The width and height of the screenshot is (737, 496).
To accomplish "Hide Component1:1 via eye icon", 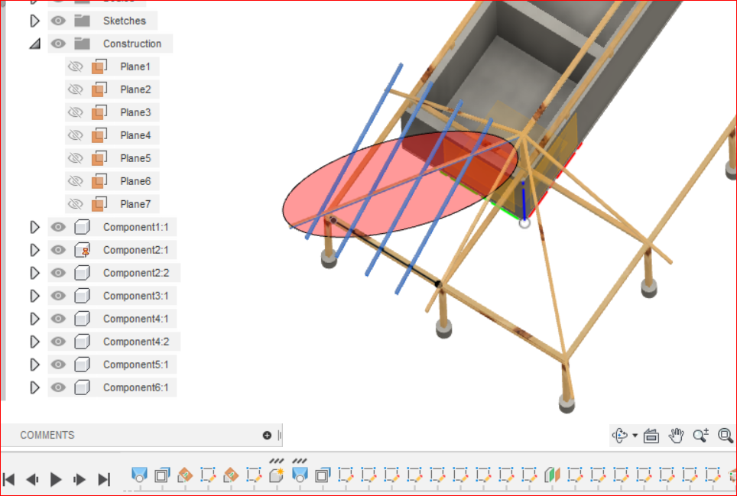I will (x=58, y=227).
